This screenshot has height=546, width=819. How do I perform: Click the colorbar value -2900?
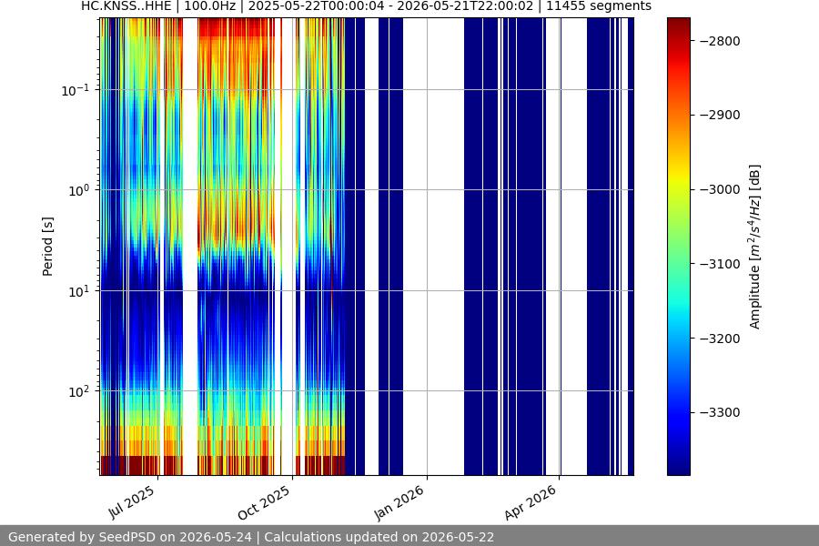pyautogui.click(x=719, y=115)
